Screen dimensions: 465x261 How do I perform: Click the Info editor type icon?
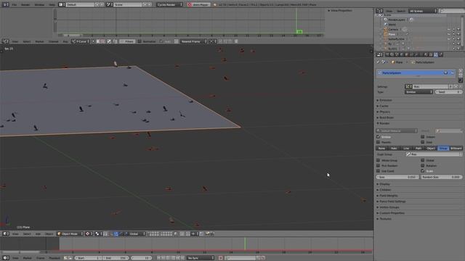pyautogui.click(x=5, y=5)
